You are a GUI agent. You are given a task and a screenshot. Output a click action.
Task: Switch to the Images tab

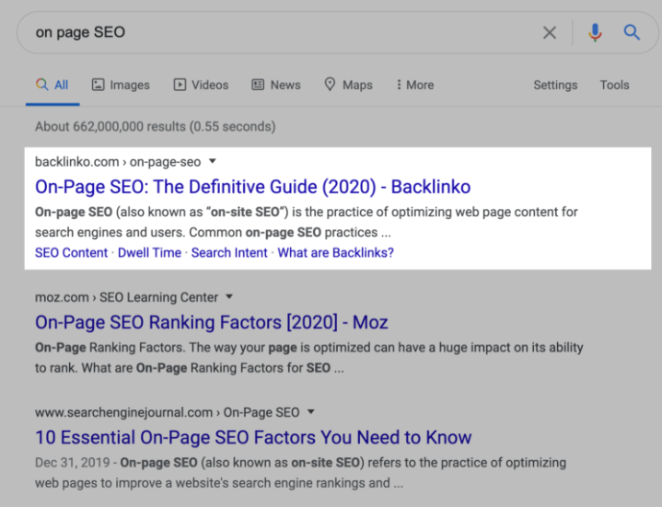click(x=121, y=86)
